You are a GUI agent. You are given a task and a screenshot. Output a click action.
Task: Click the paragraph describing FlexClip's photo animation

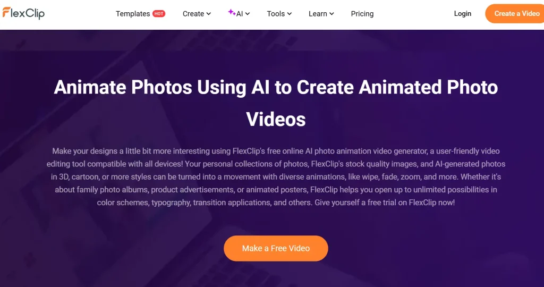pyautogui.click(x=276, y=176)
